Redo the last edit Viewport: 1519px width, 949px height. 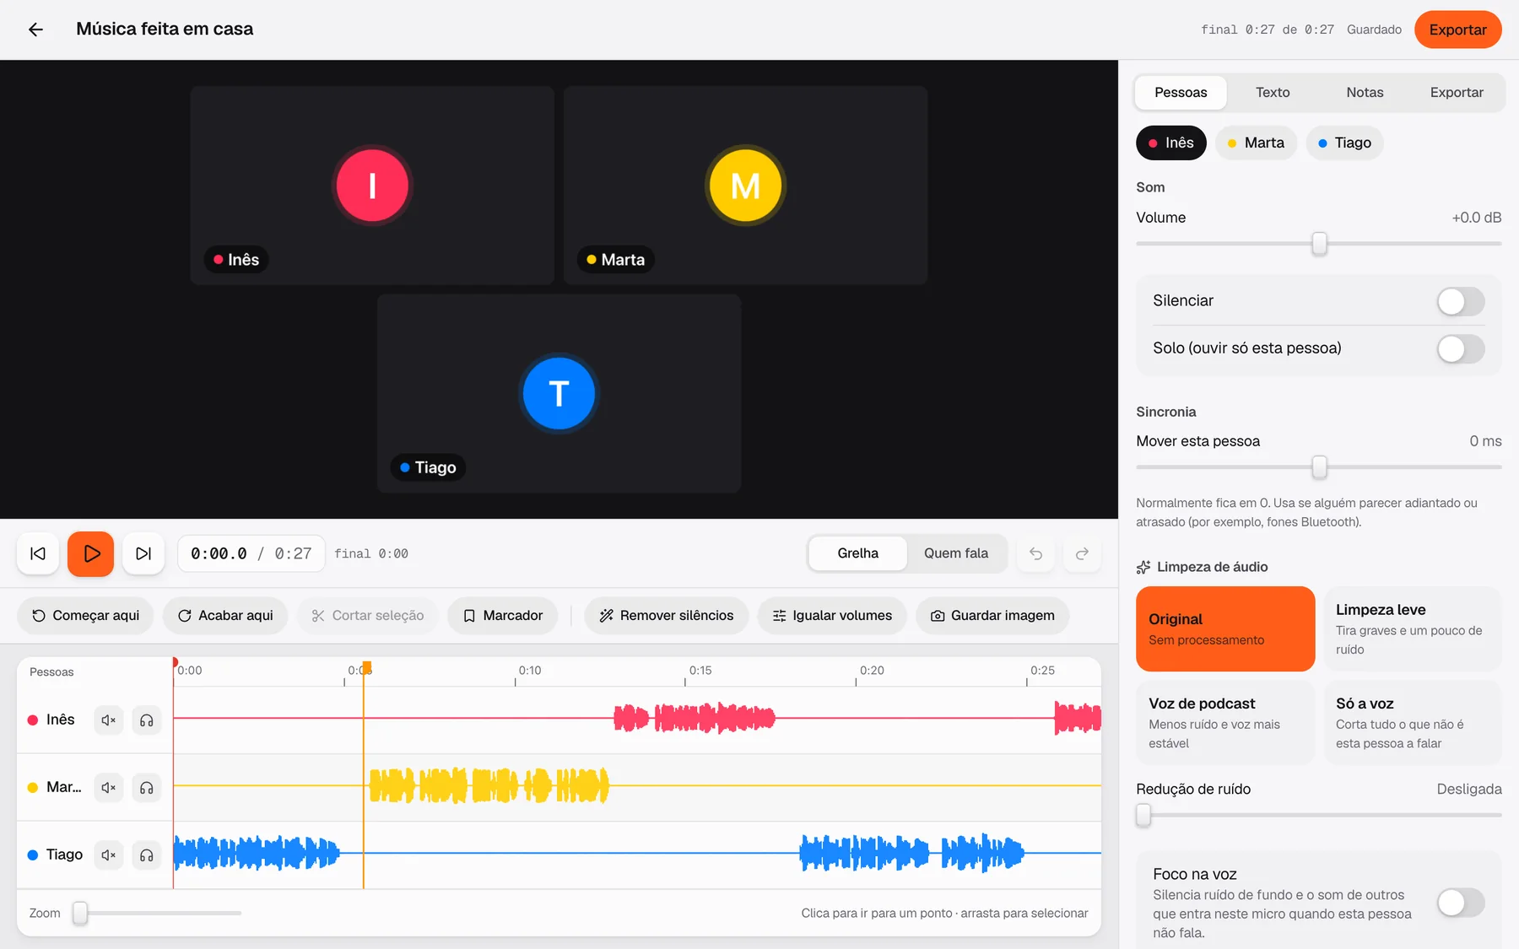pos(1082,553)
